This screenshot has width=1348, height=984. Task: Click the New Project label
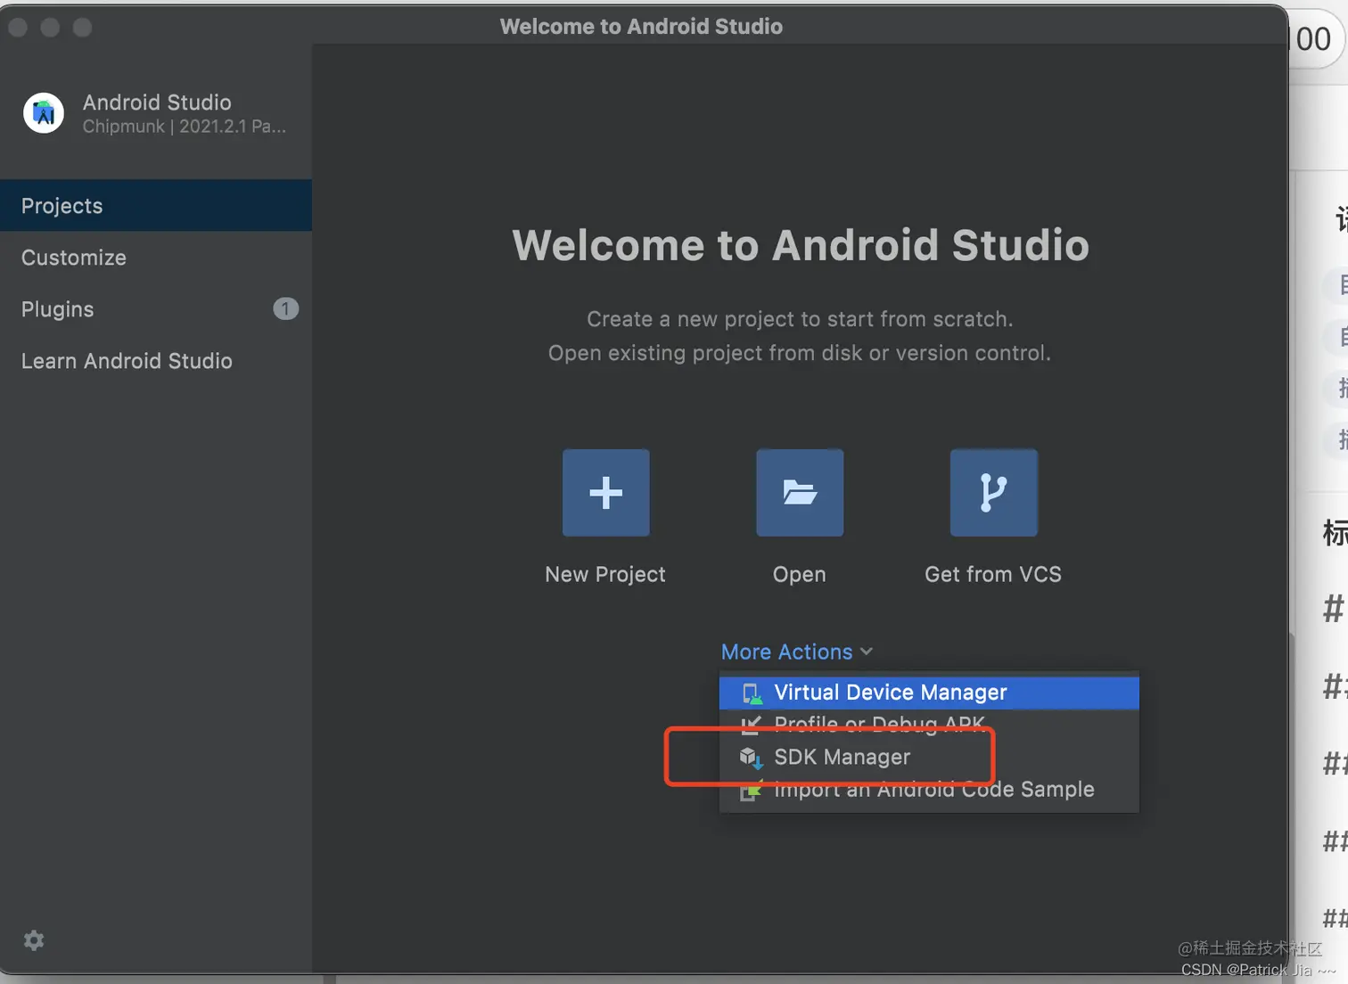tap(605, 574)
